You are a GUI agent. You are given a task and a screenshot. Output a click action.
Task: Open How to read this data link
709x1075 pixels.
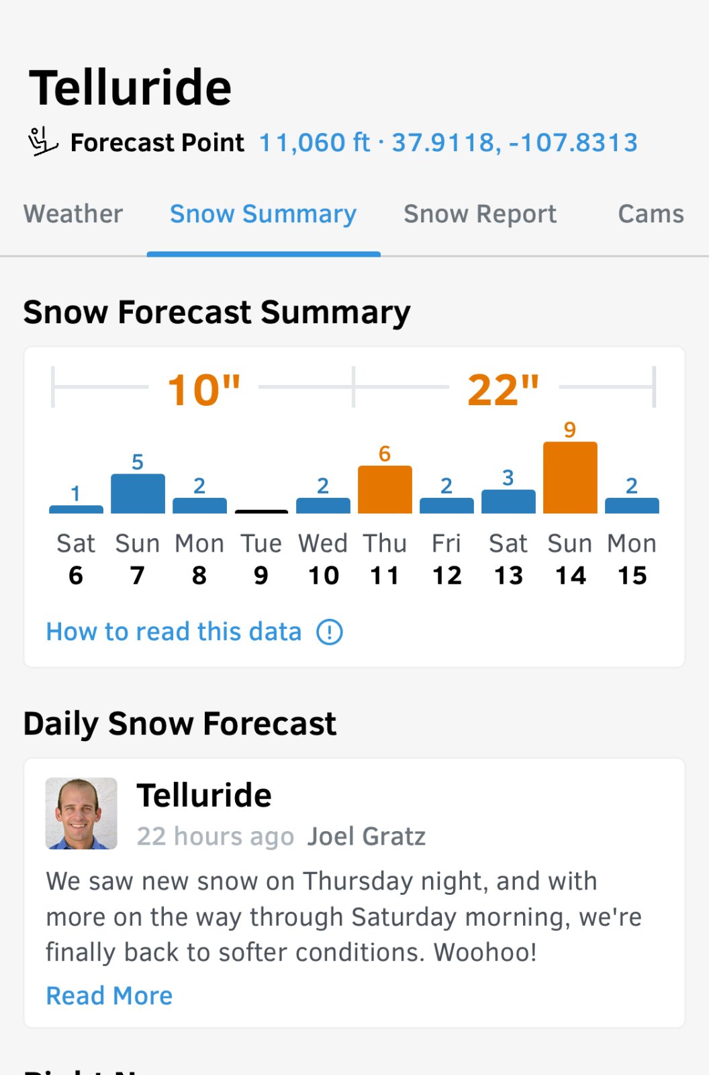click(x=174, y=632)
